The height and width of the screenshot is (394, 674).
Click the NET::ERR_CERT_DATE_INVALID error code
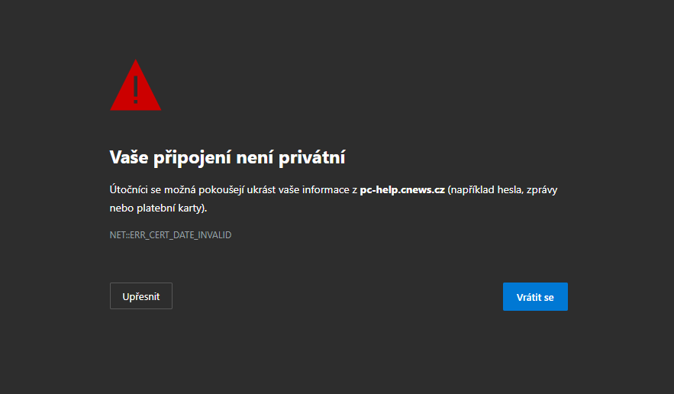tap(170, 235)
